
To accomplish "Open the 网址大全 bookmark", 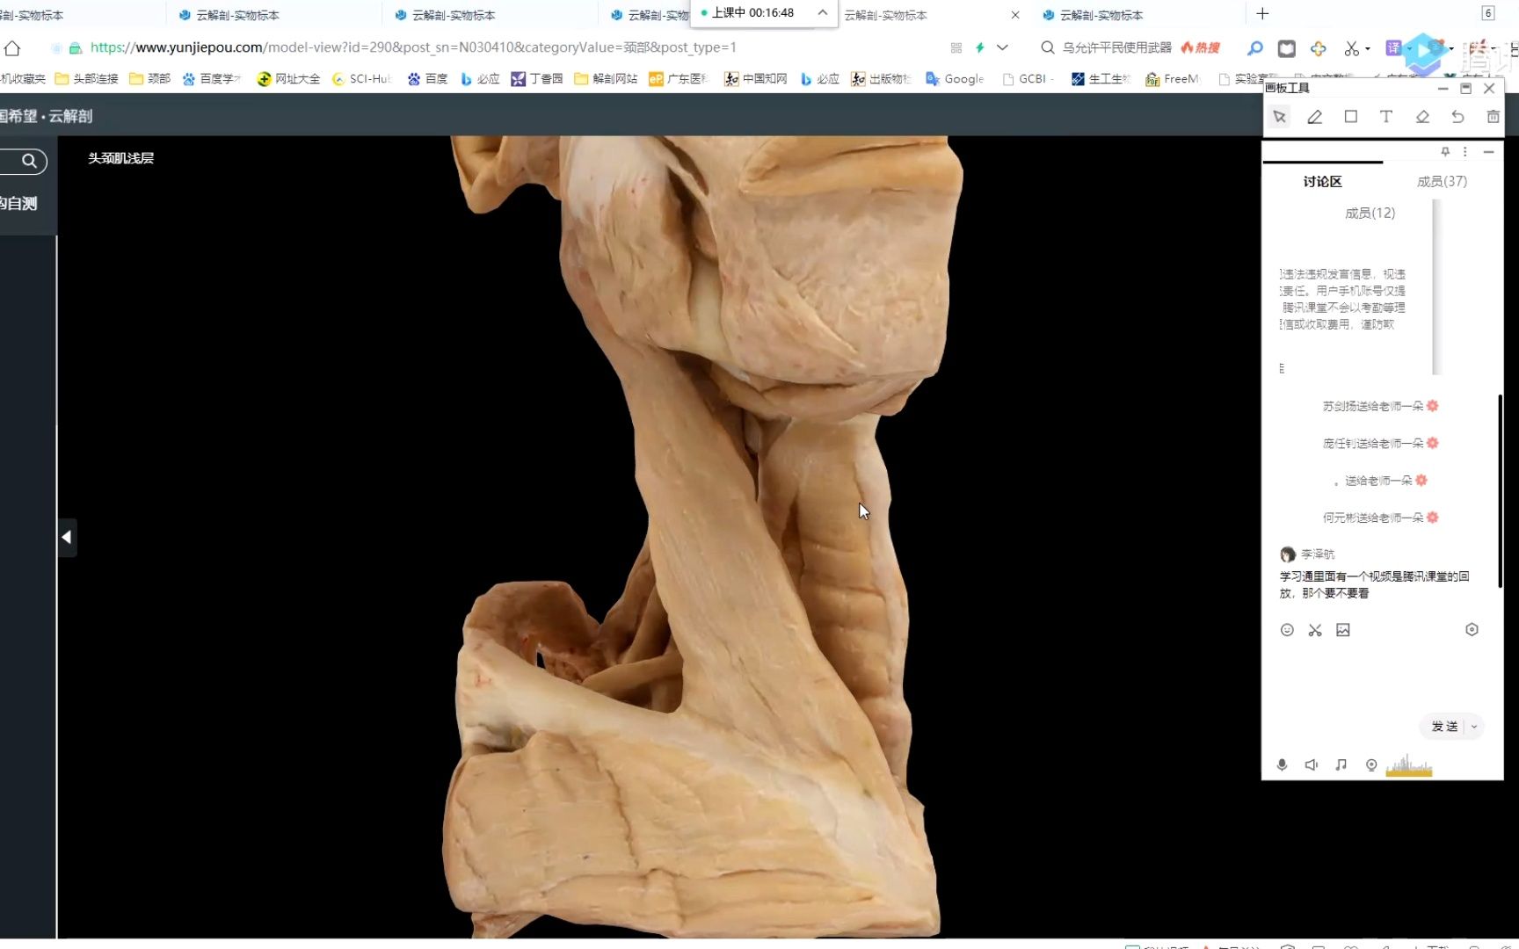I will pos(288,79).
